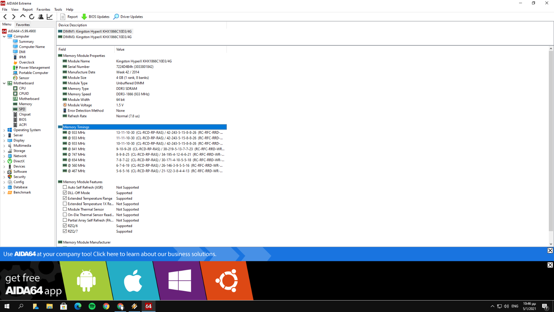This screenshot has height=312, width=554.
Task: Select the Benchmark icon in tree
Action: coord(10,192)
